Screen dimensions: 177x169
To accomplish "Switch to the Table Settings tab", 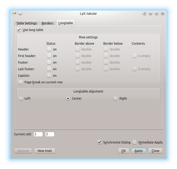I will click(27, 23).
